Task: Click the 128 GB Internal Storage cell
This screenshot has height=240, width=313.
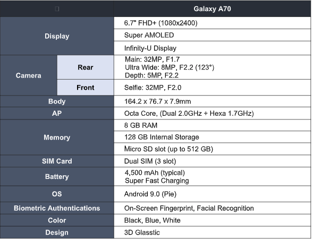Action: pos(213,137)
